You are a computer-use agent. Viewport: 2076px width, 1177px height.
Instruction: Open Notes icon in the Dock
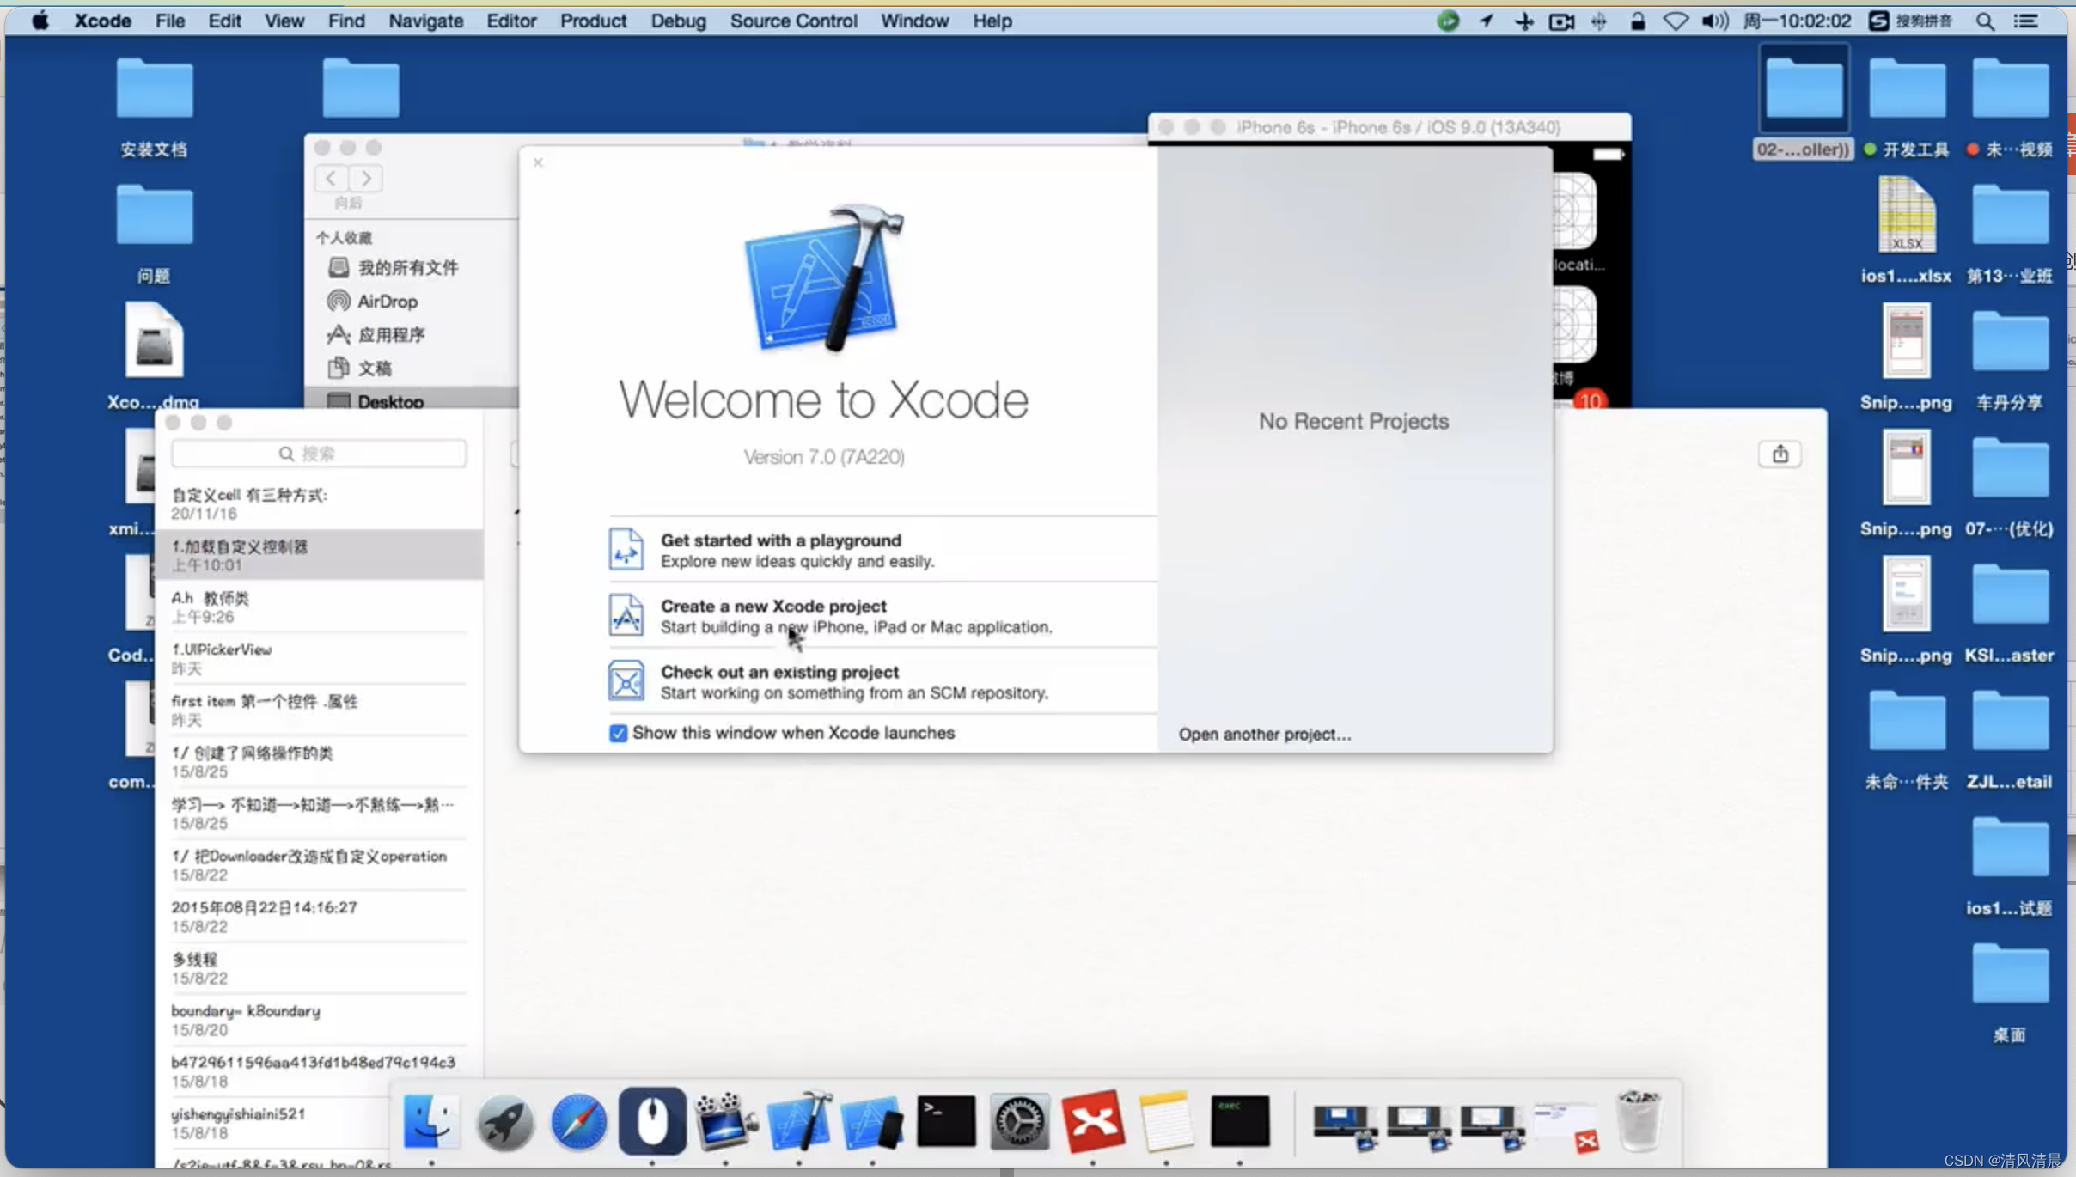pyautogui.click(x=1166, y=1121)
